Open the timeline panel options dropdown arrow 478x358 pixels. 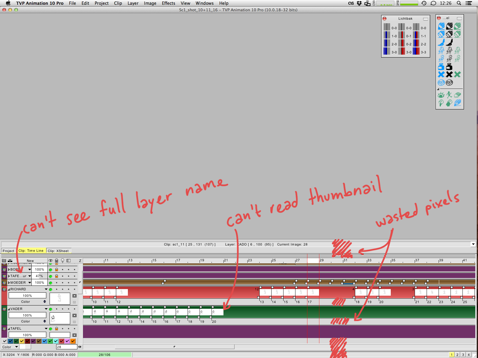473,244
